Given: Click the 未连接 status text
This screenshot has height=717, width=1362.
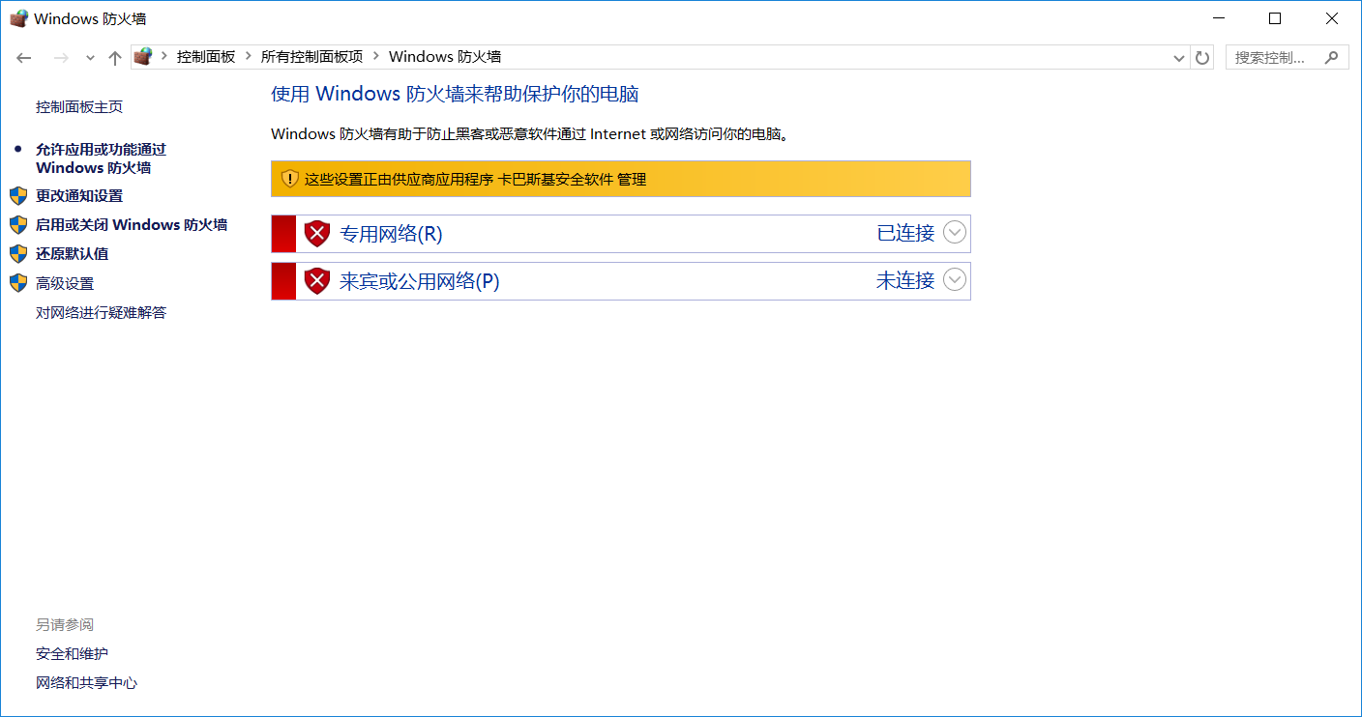Looking at the screenshot, I should pyautogui.click(x=905, y=280).
